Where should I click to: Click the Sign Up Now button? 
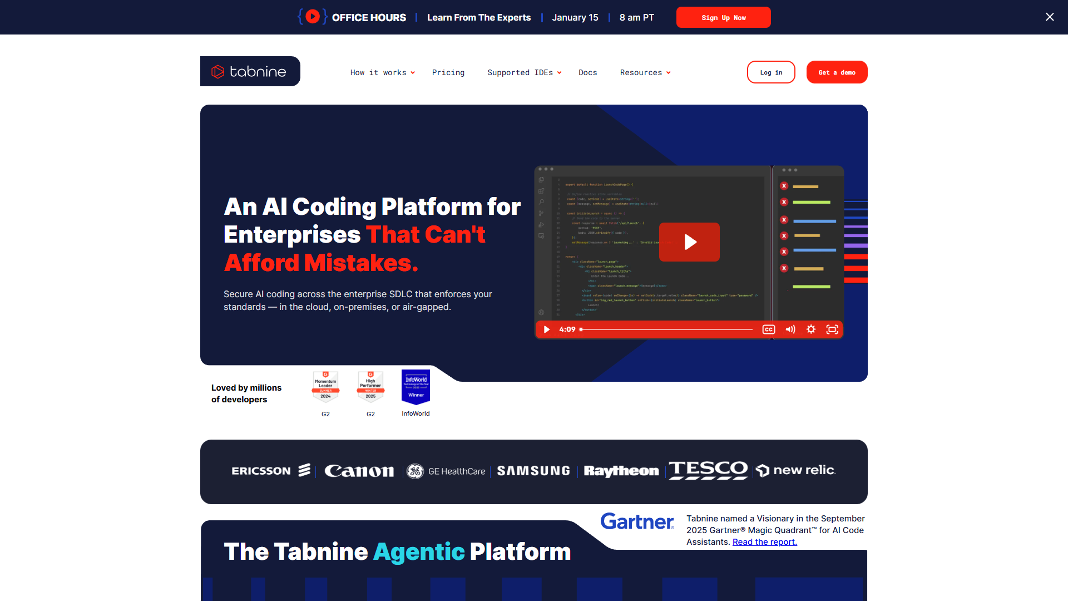point(723,17)
